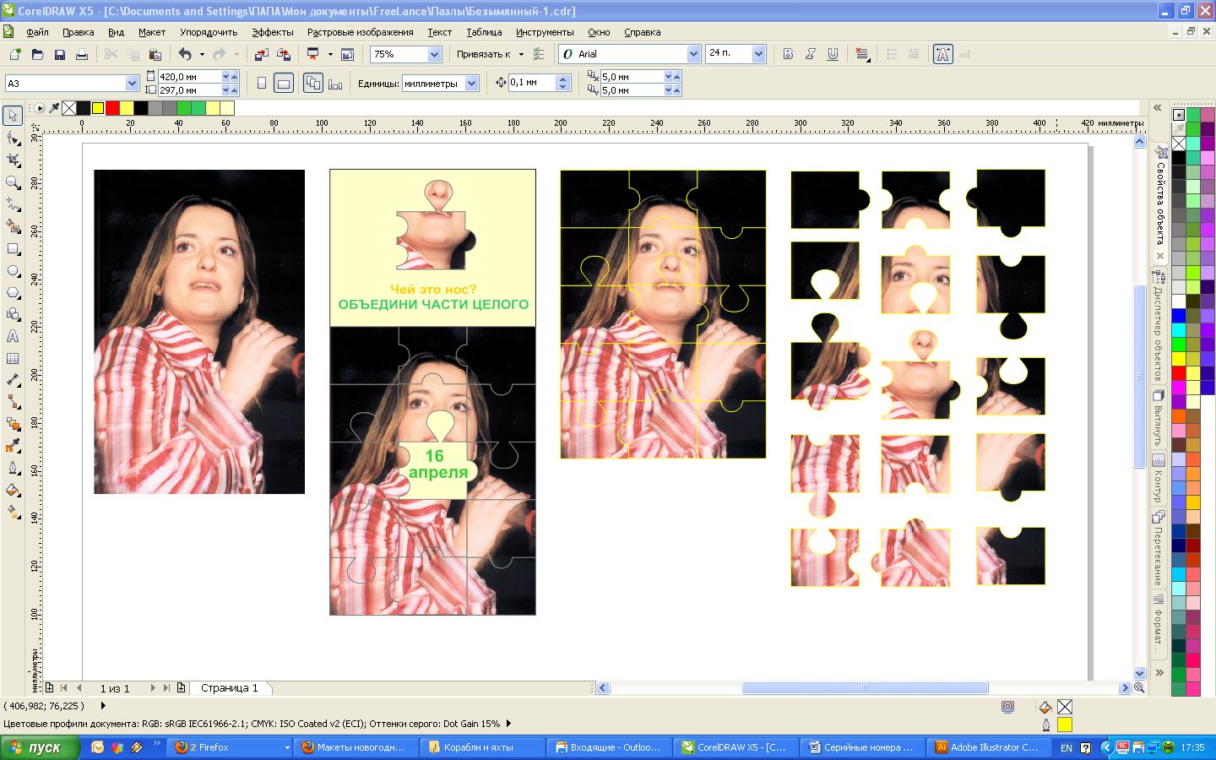Click the Undo arrow icon
The height and width of the screenshot is (760, 1216).
point(185,54)
